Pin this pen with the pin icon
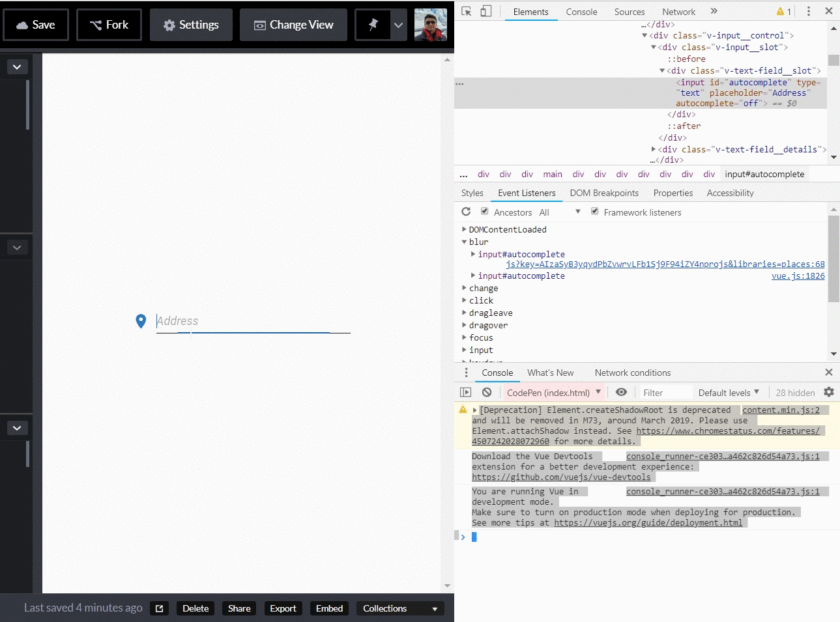 (373, 25)
